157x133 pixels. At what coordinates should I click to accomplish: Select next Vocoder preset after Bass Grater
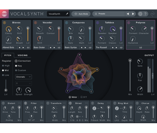pyautogui.click(x=54, y=48)
